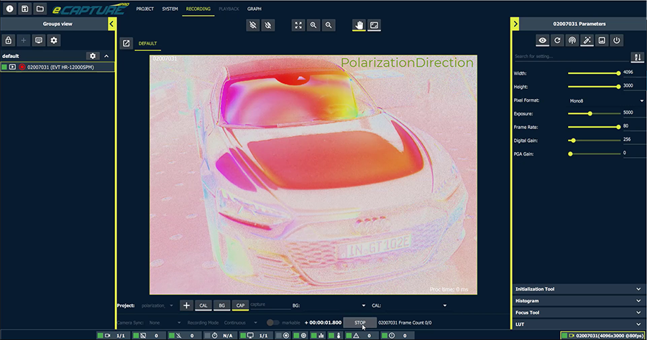Collapse the default group chevron

pyautogui.click(x=106, y=56)
